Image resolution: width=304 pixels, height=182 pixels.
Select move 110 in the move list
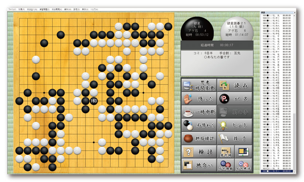click(x=277, y=33)
